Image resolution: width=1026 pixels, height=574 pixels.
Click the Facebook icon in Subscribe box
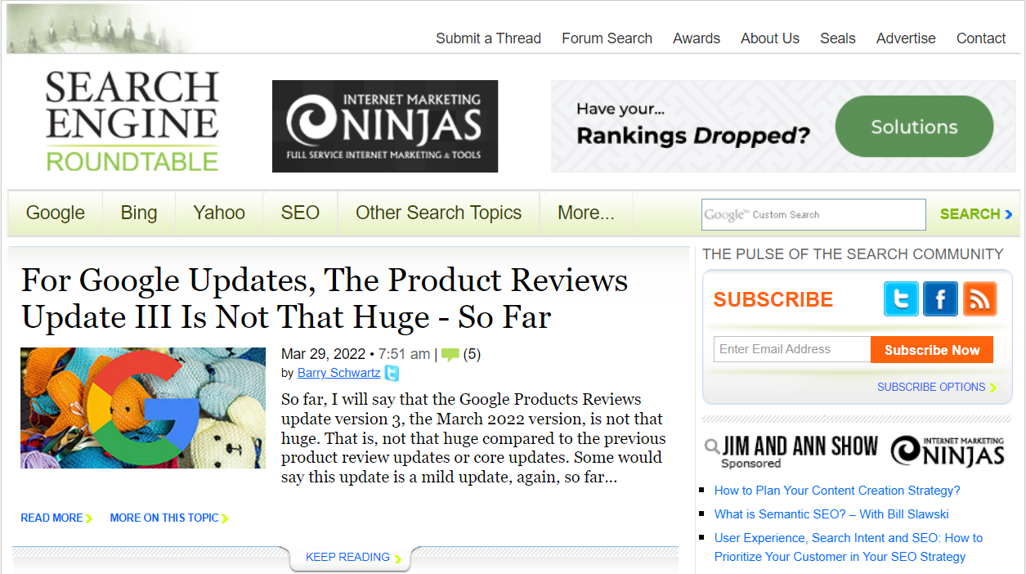tap(940, 299)
